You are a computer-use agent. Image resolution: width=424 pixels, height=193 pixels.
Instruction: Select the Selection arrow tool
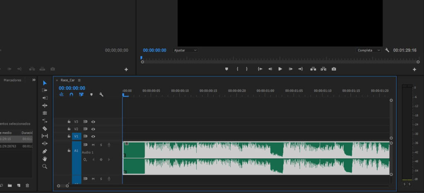(45, 83)
